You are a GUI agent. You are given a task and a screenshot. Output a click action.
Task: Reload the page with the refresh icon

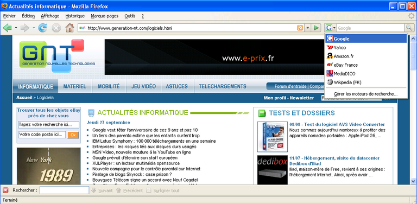tap(42, 28)
